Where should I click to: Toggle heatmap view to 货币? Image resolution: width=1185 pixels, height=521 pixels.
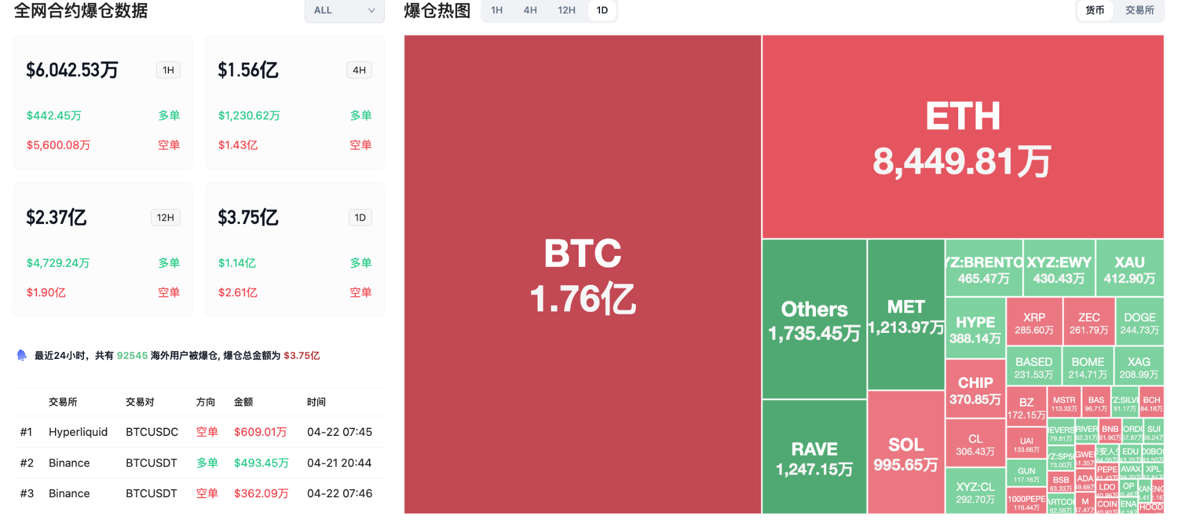[x=1095, y=10]
